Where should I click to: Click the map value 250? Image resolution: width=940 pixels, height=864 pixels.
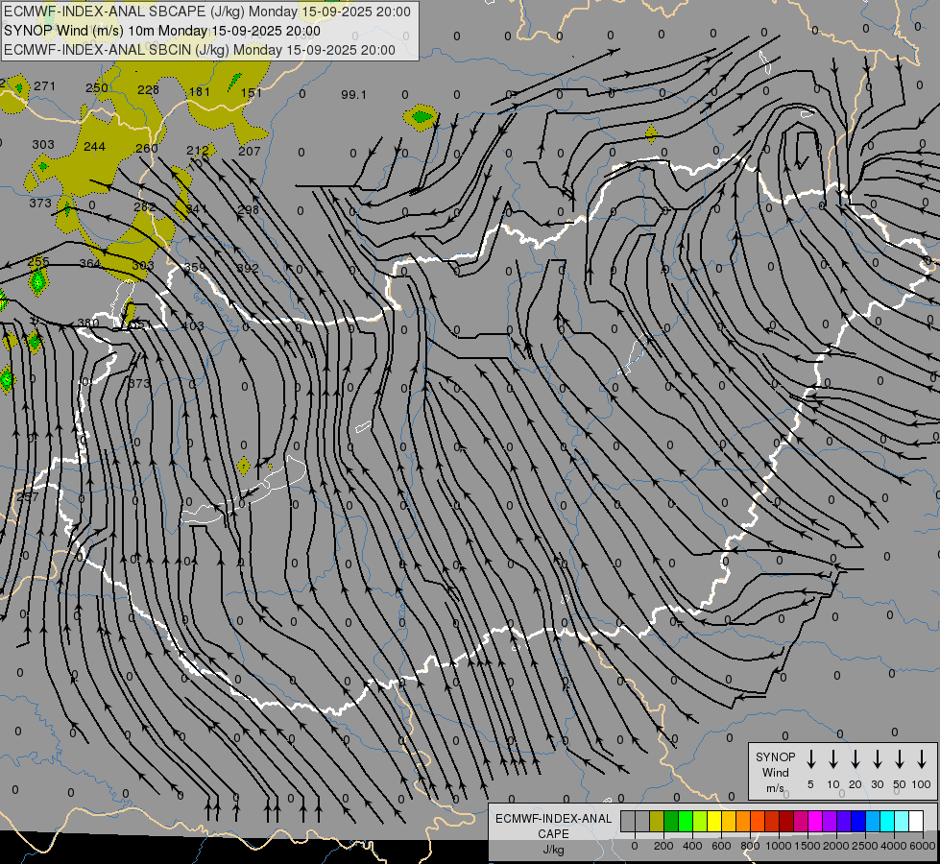click(x=97, y=87)
